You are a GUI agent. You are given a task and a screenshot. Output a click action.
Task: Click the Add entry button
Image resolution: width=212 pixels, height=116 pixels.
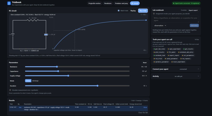click(x=194, y=26)
